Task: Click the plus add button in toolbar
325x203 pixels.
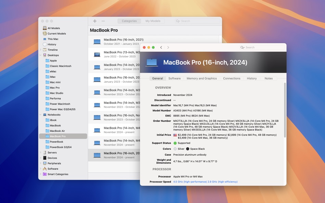Action: pyautogui.click(x=95, y=21)
